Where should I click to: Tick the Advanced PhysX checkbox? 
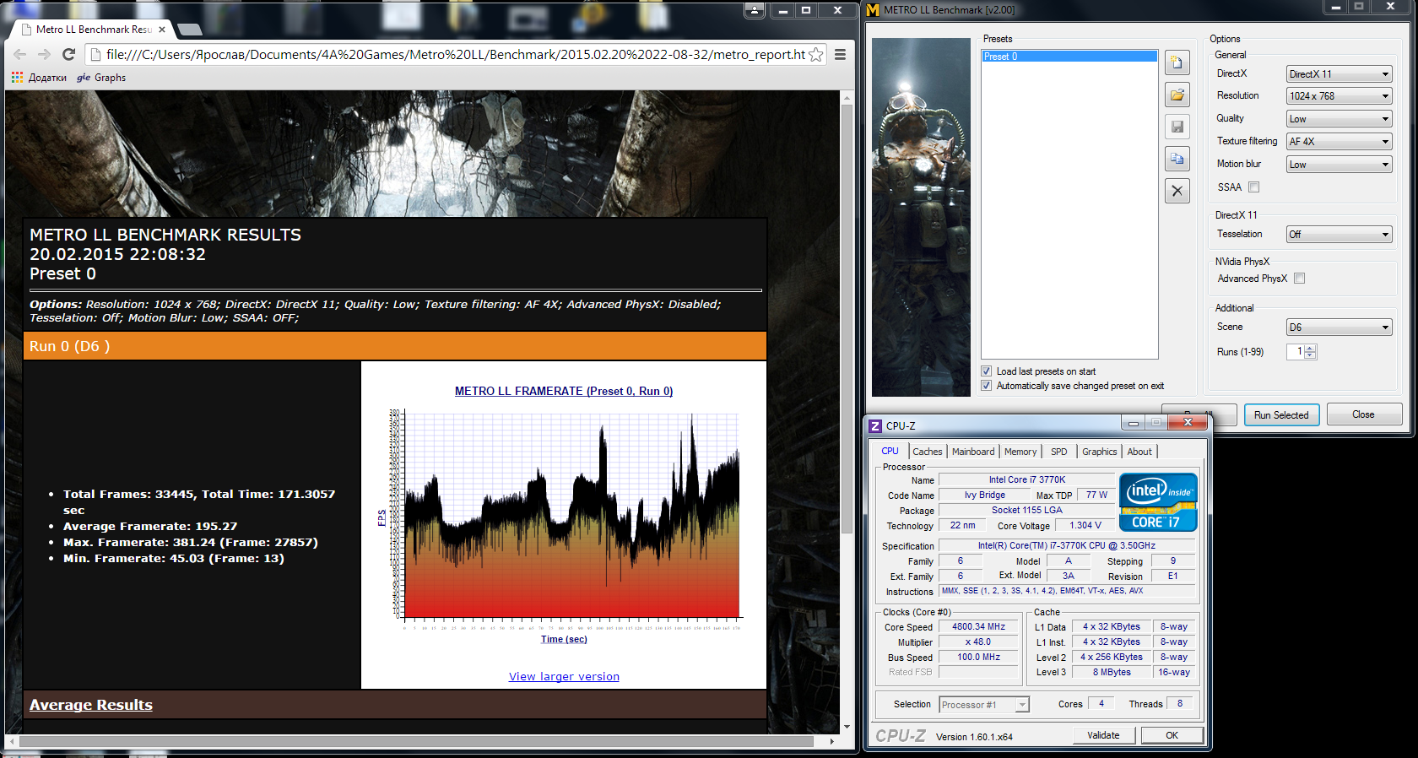click(1299, 279)
